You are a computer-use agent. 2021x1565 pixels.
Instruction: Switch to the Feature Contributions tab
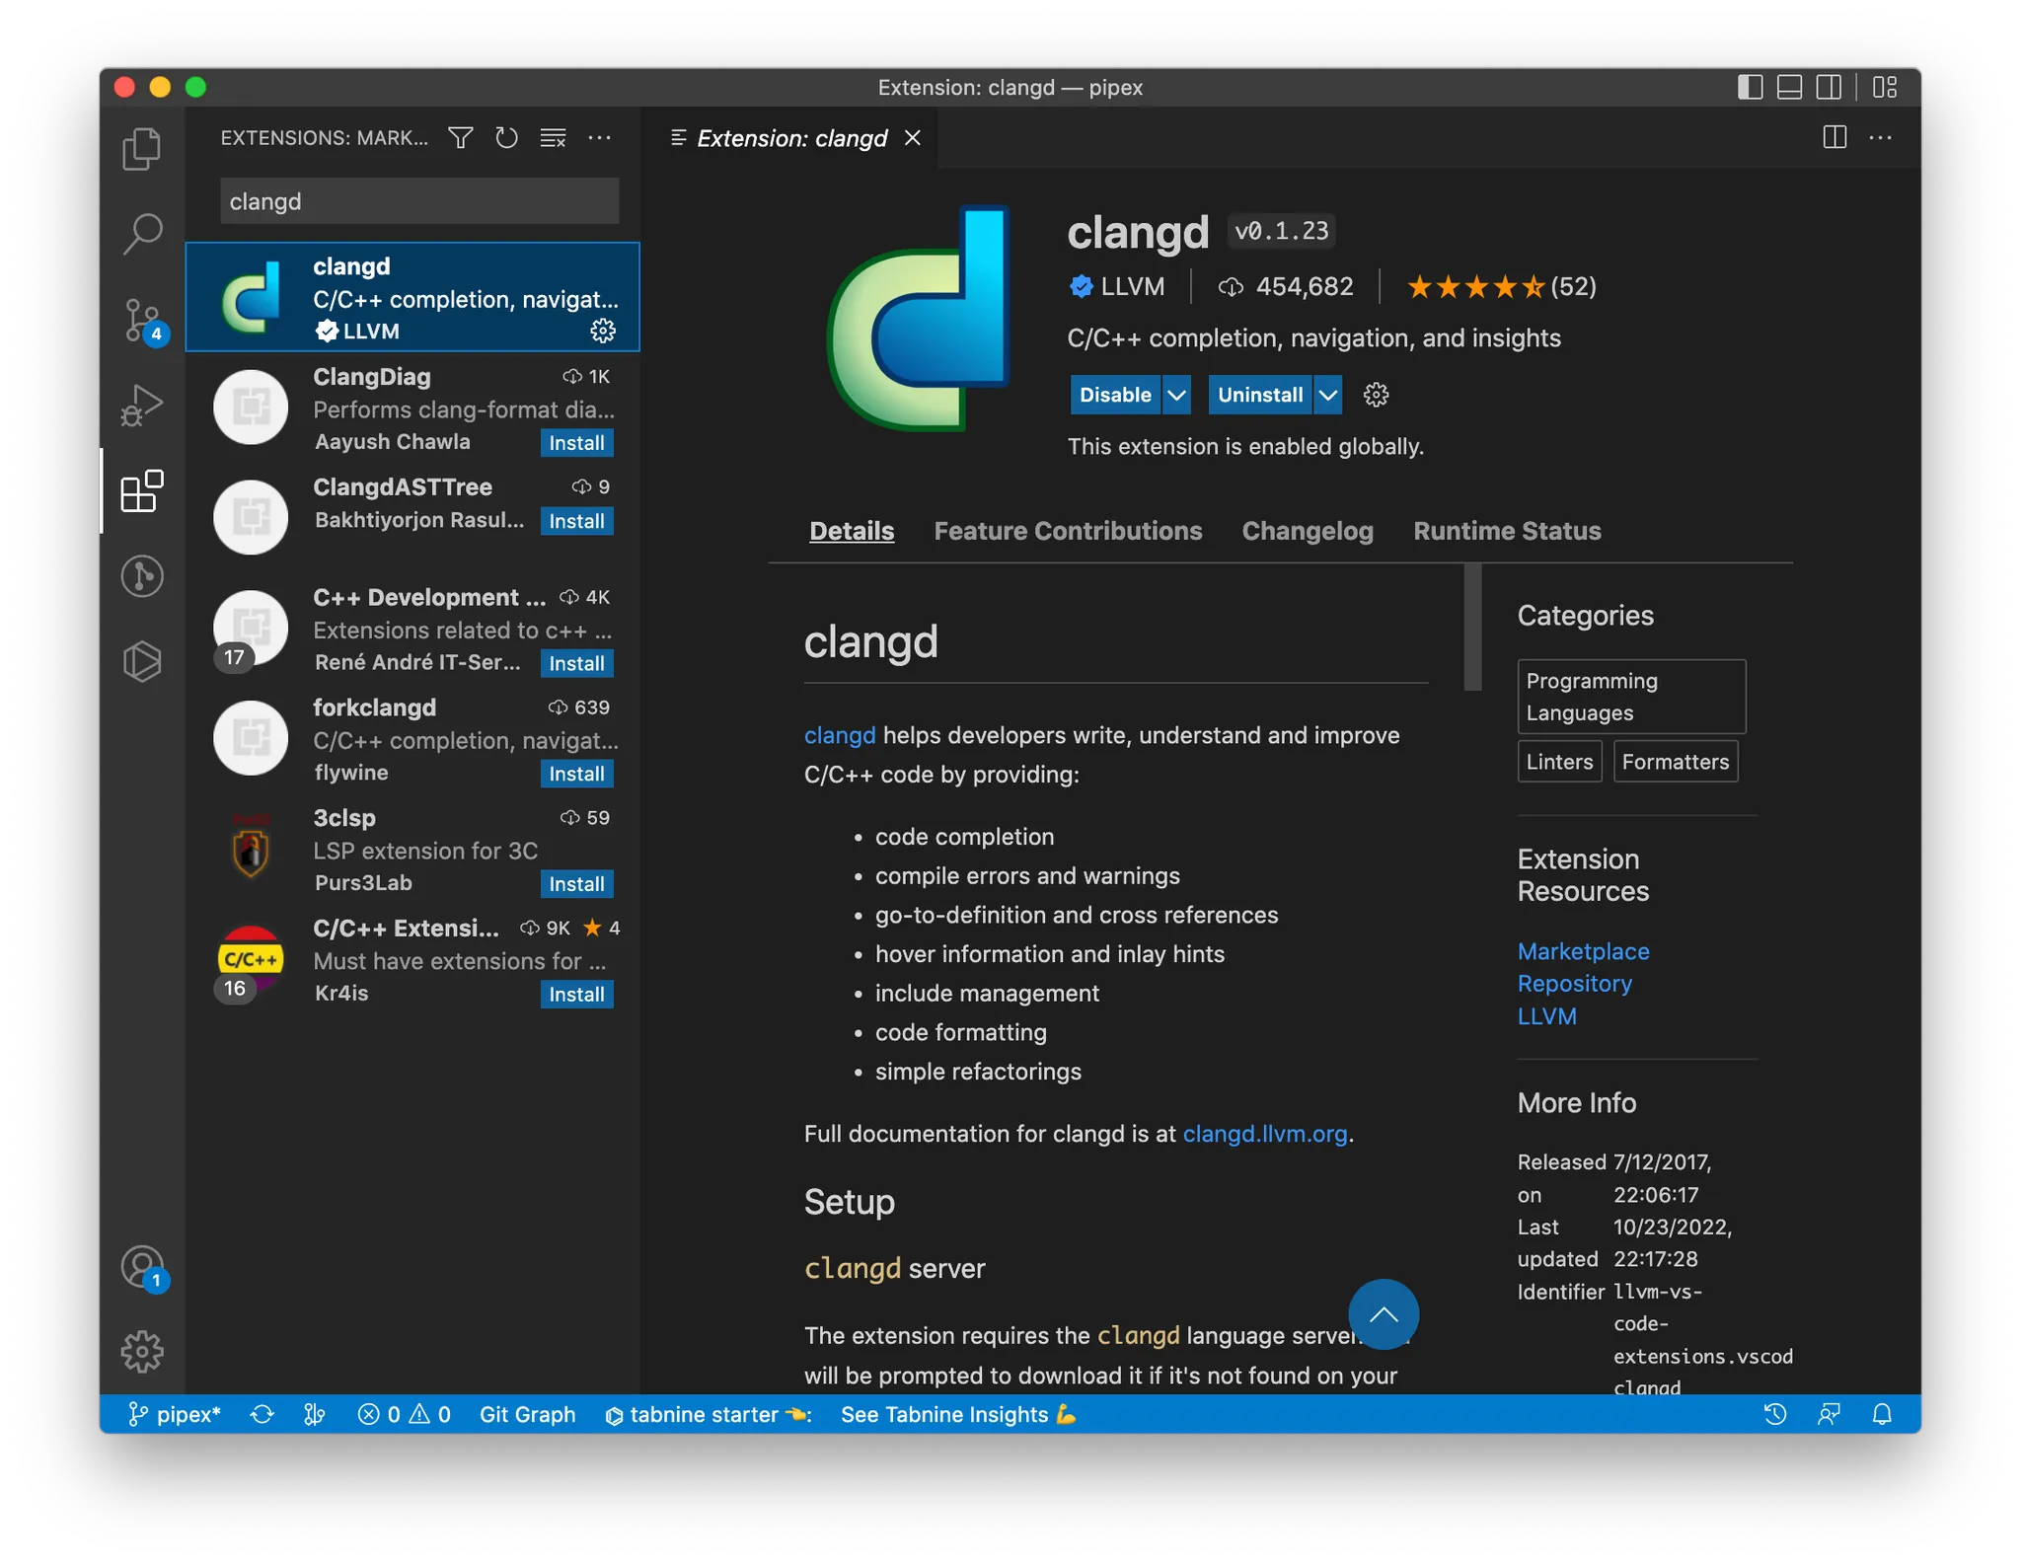(1068, 531)
